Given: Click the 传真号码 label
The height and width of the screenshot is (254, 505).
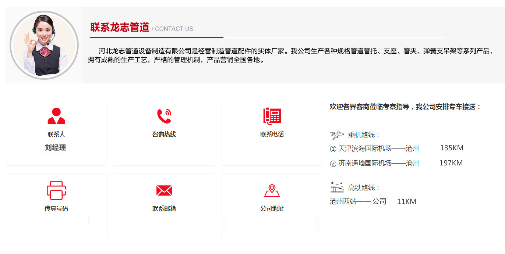Looking at the screenshot, I should point(56,208).
